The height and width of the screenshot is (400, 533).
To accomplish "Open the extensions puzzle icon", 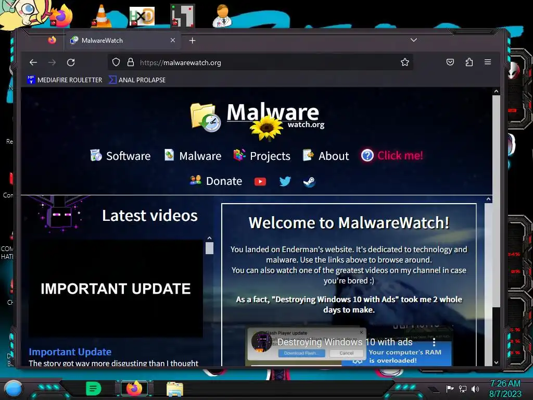I will (469, 62).
